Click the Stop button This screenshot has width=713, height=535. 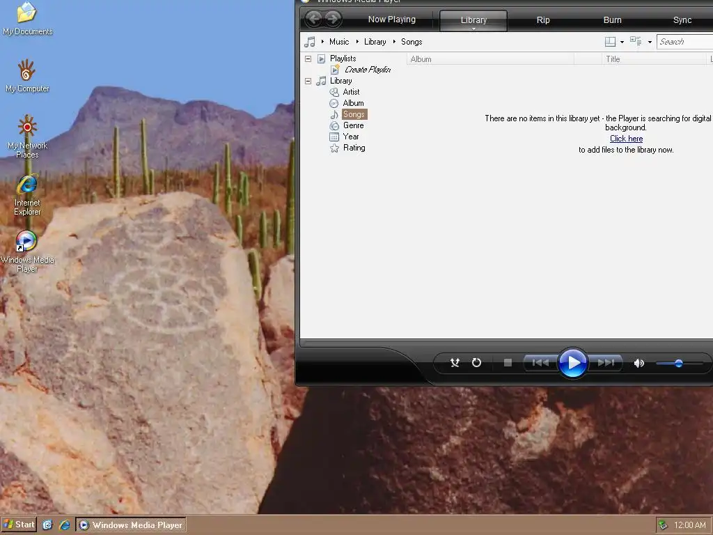508,362
